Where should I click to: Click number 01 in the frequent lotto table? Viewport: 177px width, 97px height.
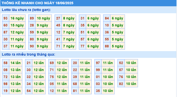pyautogui.click(x=98, y=77)
